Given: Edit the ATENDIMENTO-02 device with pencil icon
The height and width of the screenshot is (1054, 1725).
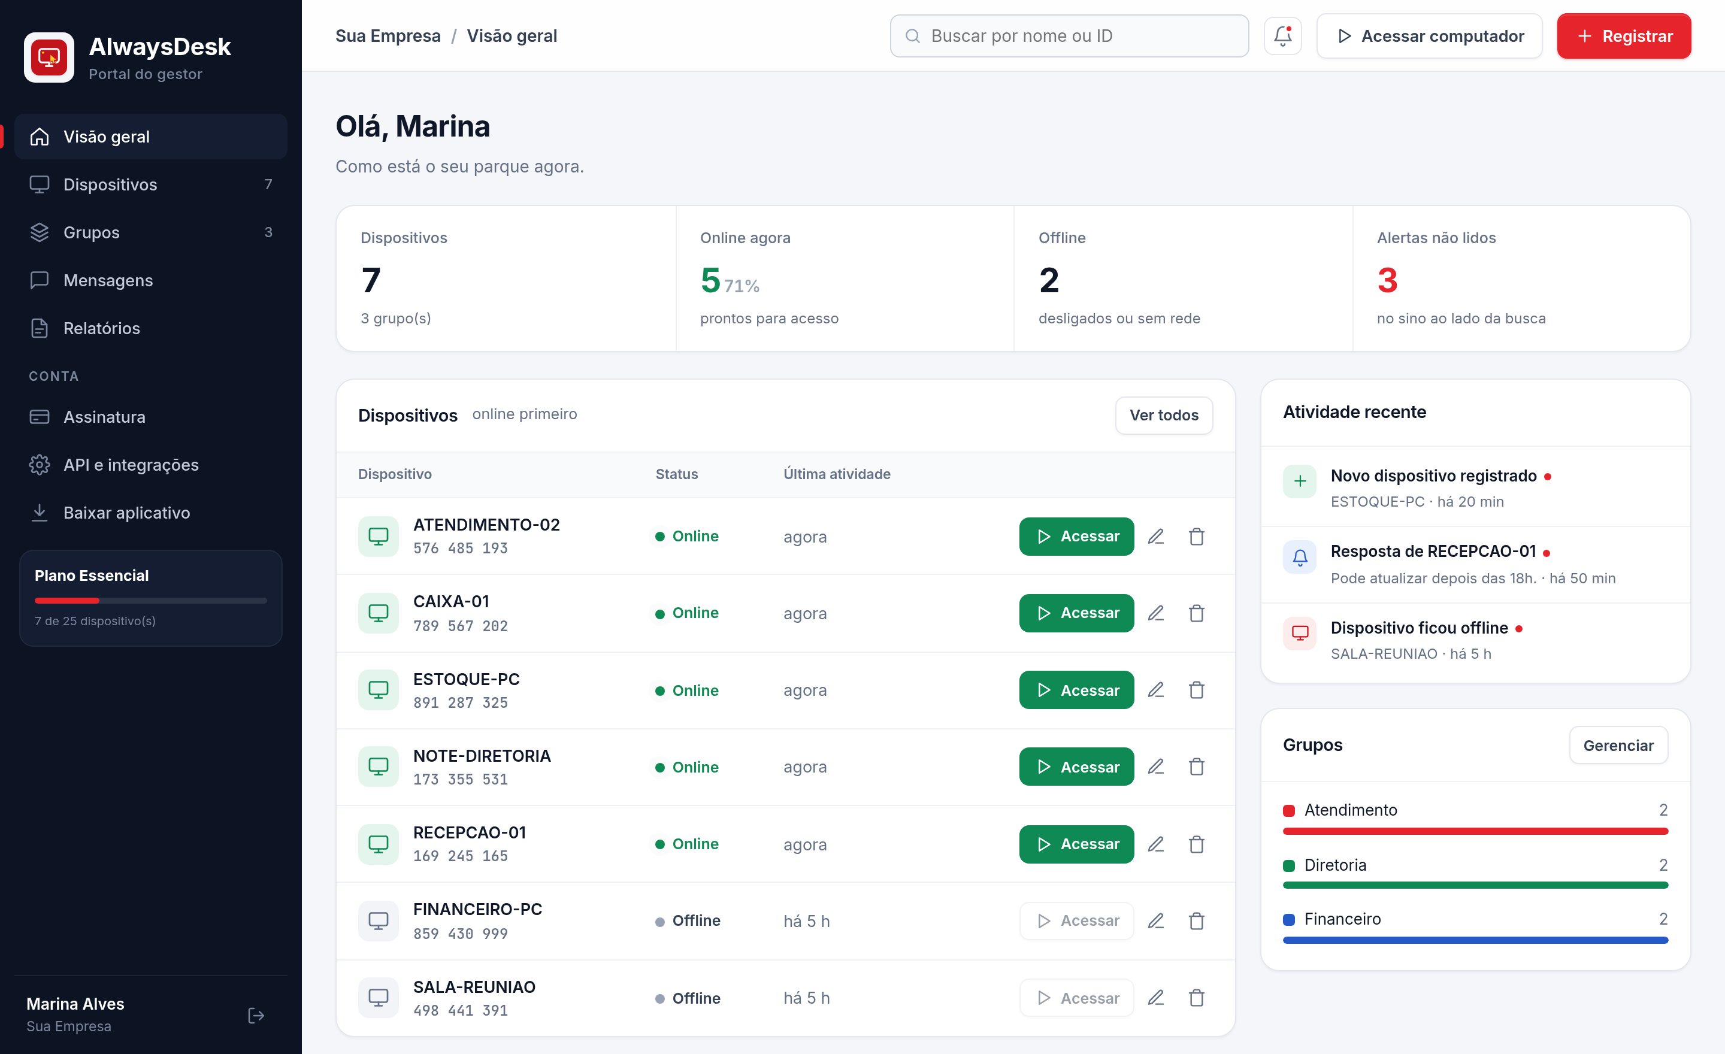Looking at the screenshot, I should [x=1156, y=536].
